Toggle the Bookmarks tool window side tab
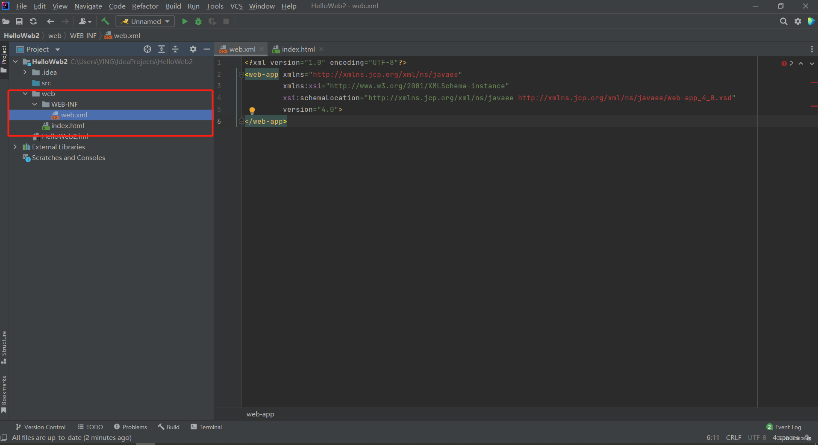Image resolution: width=818 pixels, height=445 pixels. point(4,394)
